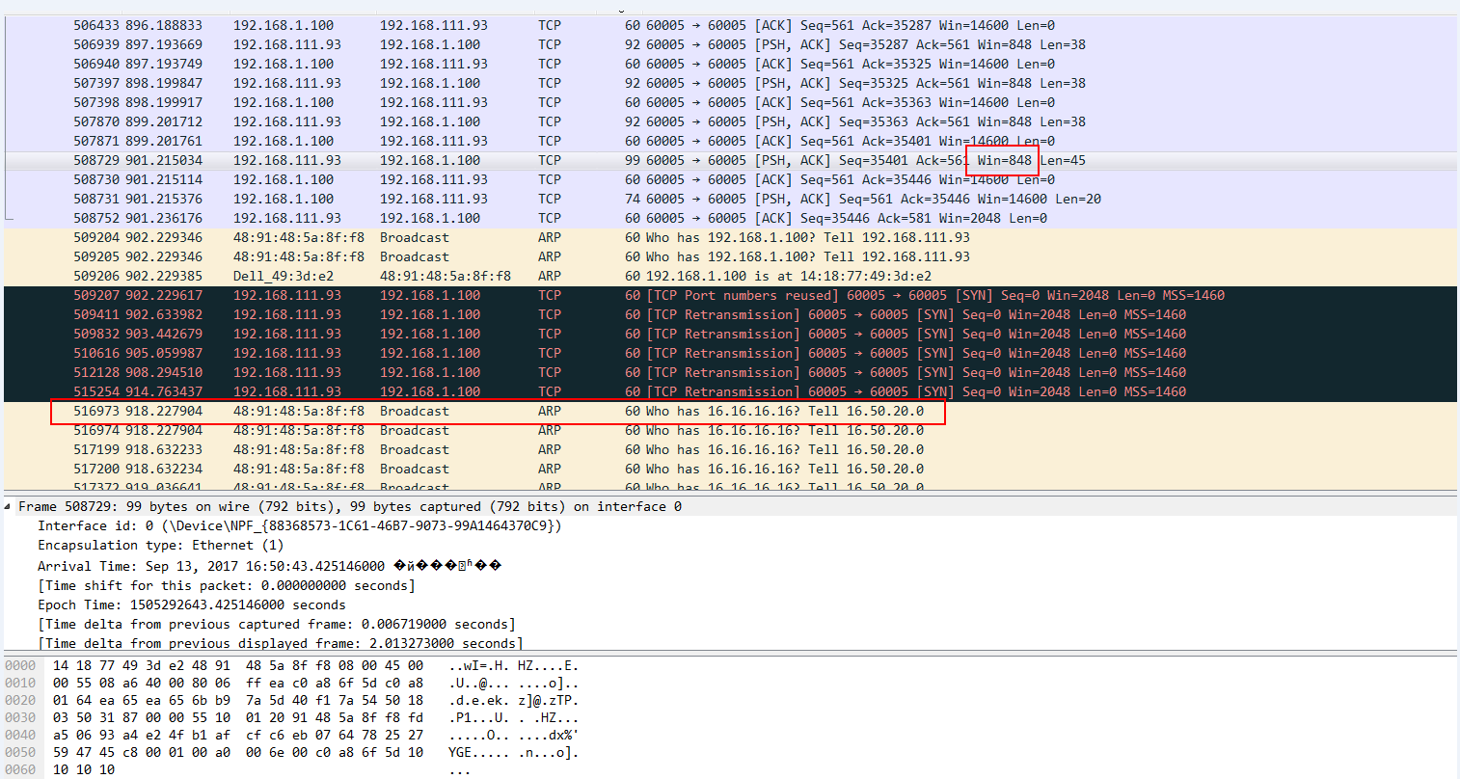Click packet 508730 ACK Ack=35446
The width and height of the screenshot is (1460, 779).
pyautogui.click(x=730, y=179)
